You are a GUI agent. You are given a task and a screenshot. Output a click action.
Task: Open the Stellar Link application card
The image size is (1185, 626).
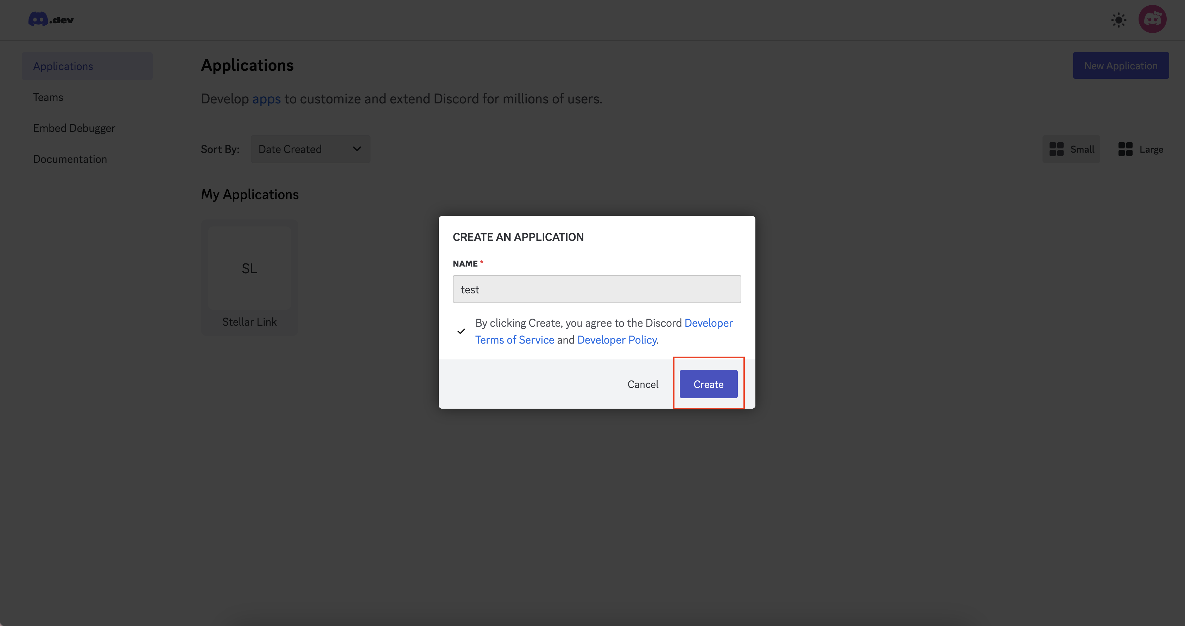(x=249, y=277)
